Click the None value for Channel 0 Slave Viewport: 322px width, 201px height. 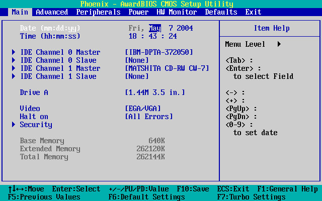pos(137,60)
